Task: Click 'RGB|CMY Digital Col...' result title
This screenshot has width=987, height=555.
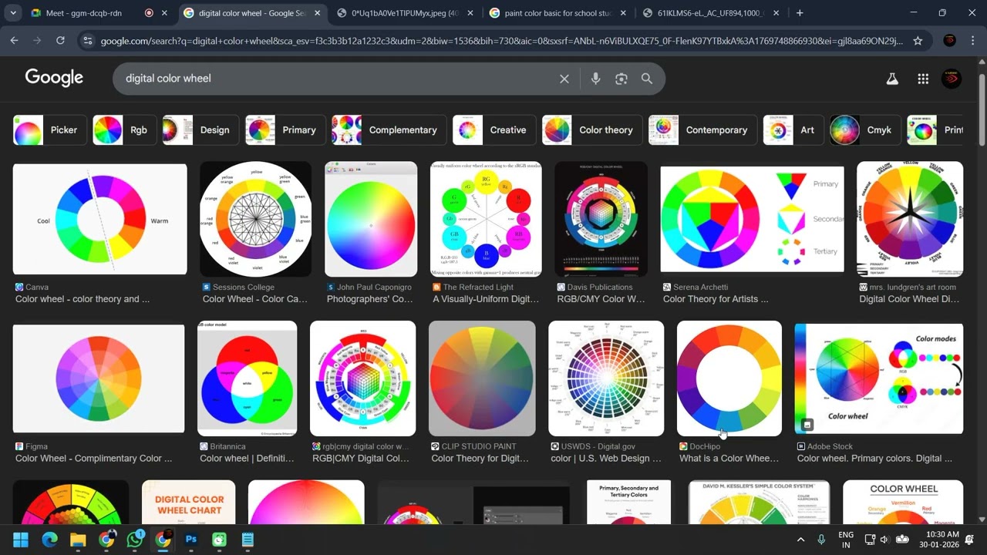Action: pyautogui.click(x=361, y=459)
